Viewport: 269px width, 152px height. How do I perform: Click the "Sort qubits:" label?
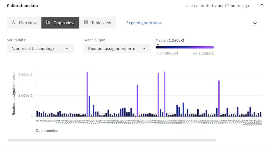[16, 40]
